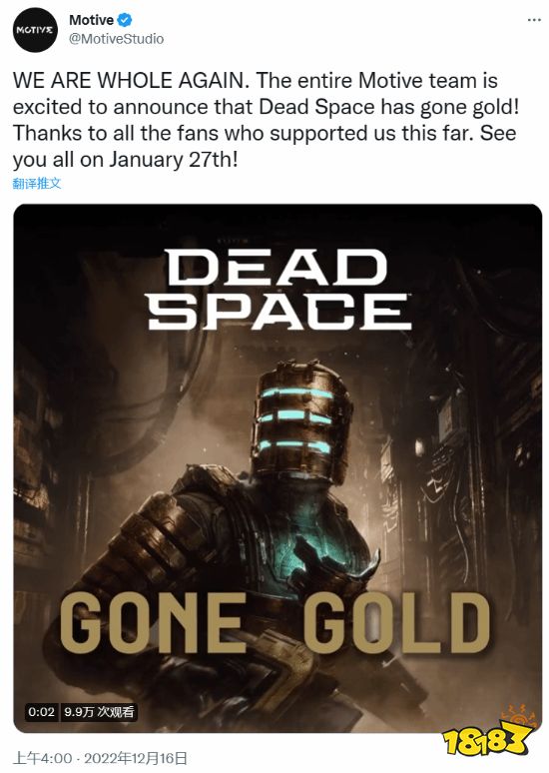
Task: Click the 0:02 video duration badge
Action: coord(41,712)
